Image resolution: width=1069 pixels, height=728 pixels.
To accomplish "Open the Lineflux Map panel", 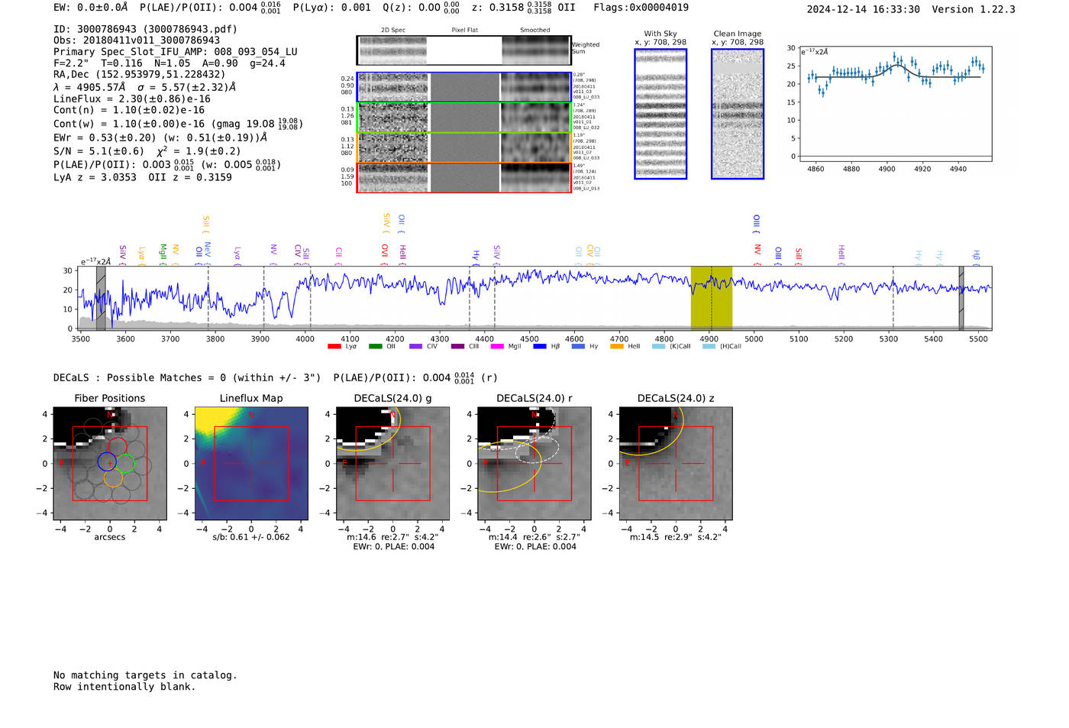I will [251, 463].
